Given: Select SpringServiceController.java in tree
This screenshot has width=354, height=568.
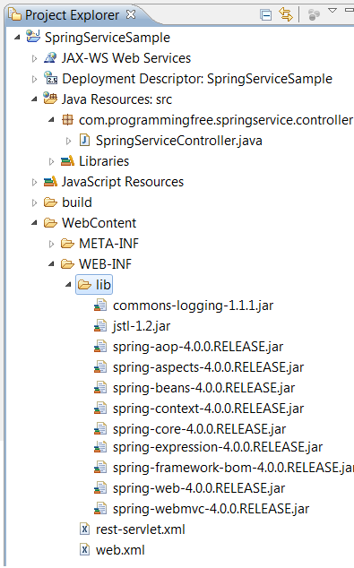Looking at the screenshot, I should click(179, 141).
